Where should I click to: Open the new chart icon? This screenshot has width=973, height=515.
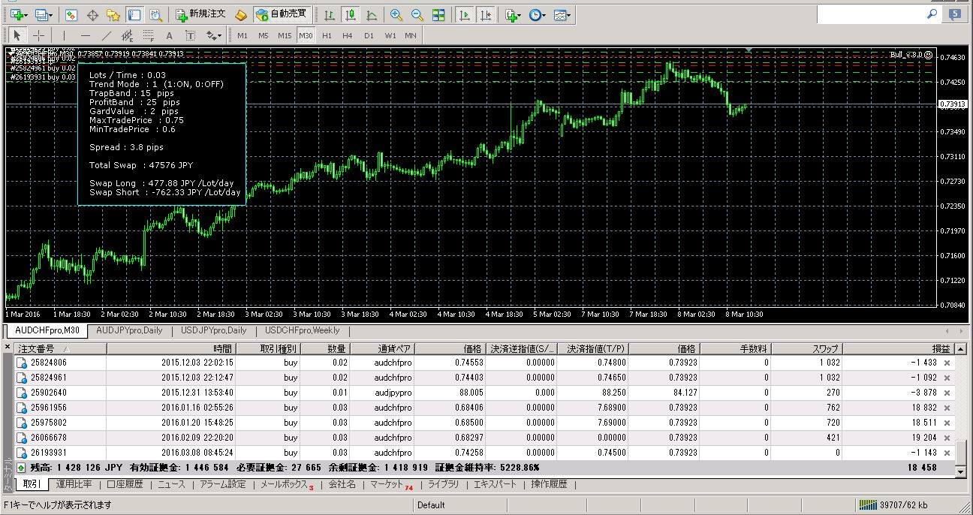coord(18,14)
